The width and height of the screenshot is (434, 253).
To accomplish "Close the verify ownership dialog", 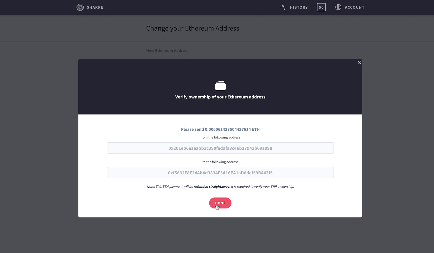I will (x=359, y=62).
